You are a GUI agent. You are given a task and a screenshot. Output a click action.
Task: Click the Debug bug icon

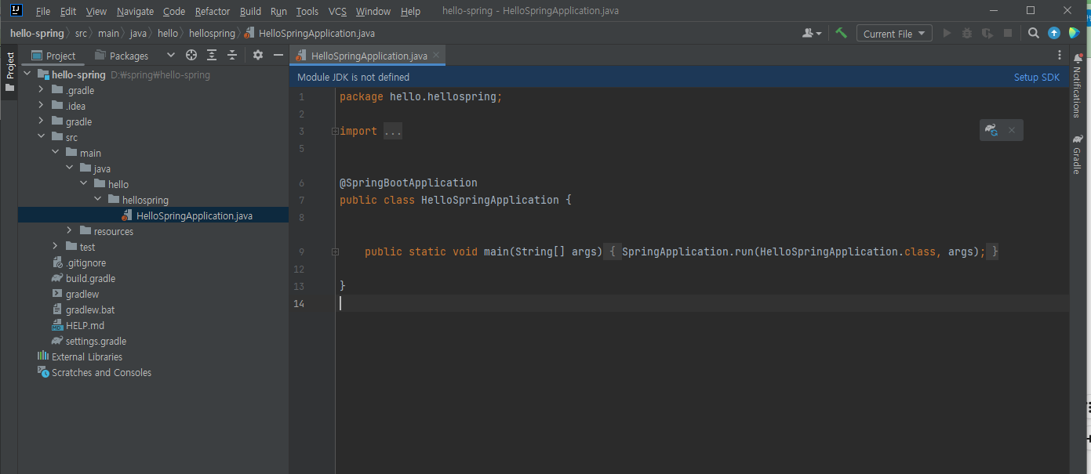click(967, 34)
